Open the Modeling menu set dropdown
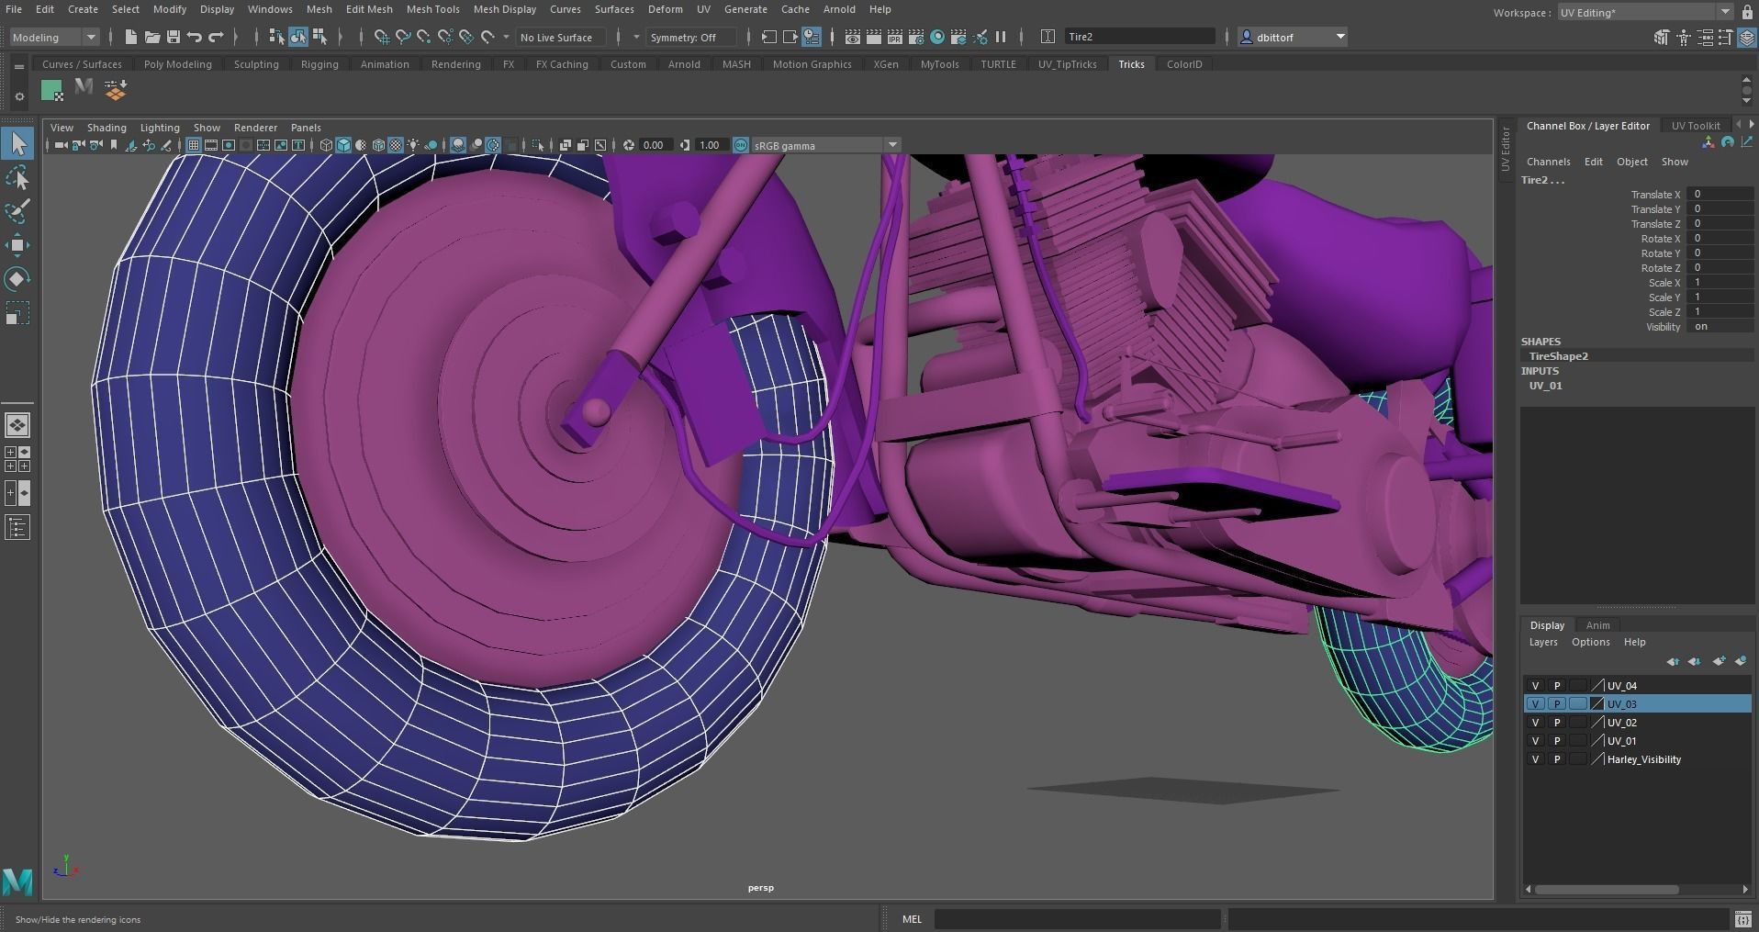Screen dimensions: 1759x932 pos(53,38)
